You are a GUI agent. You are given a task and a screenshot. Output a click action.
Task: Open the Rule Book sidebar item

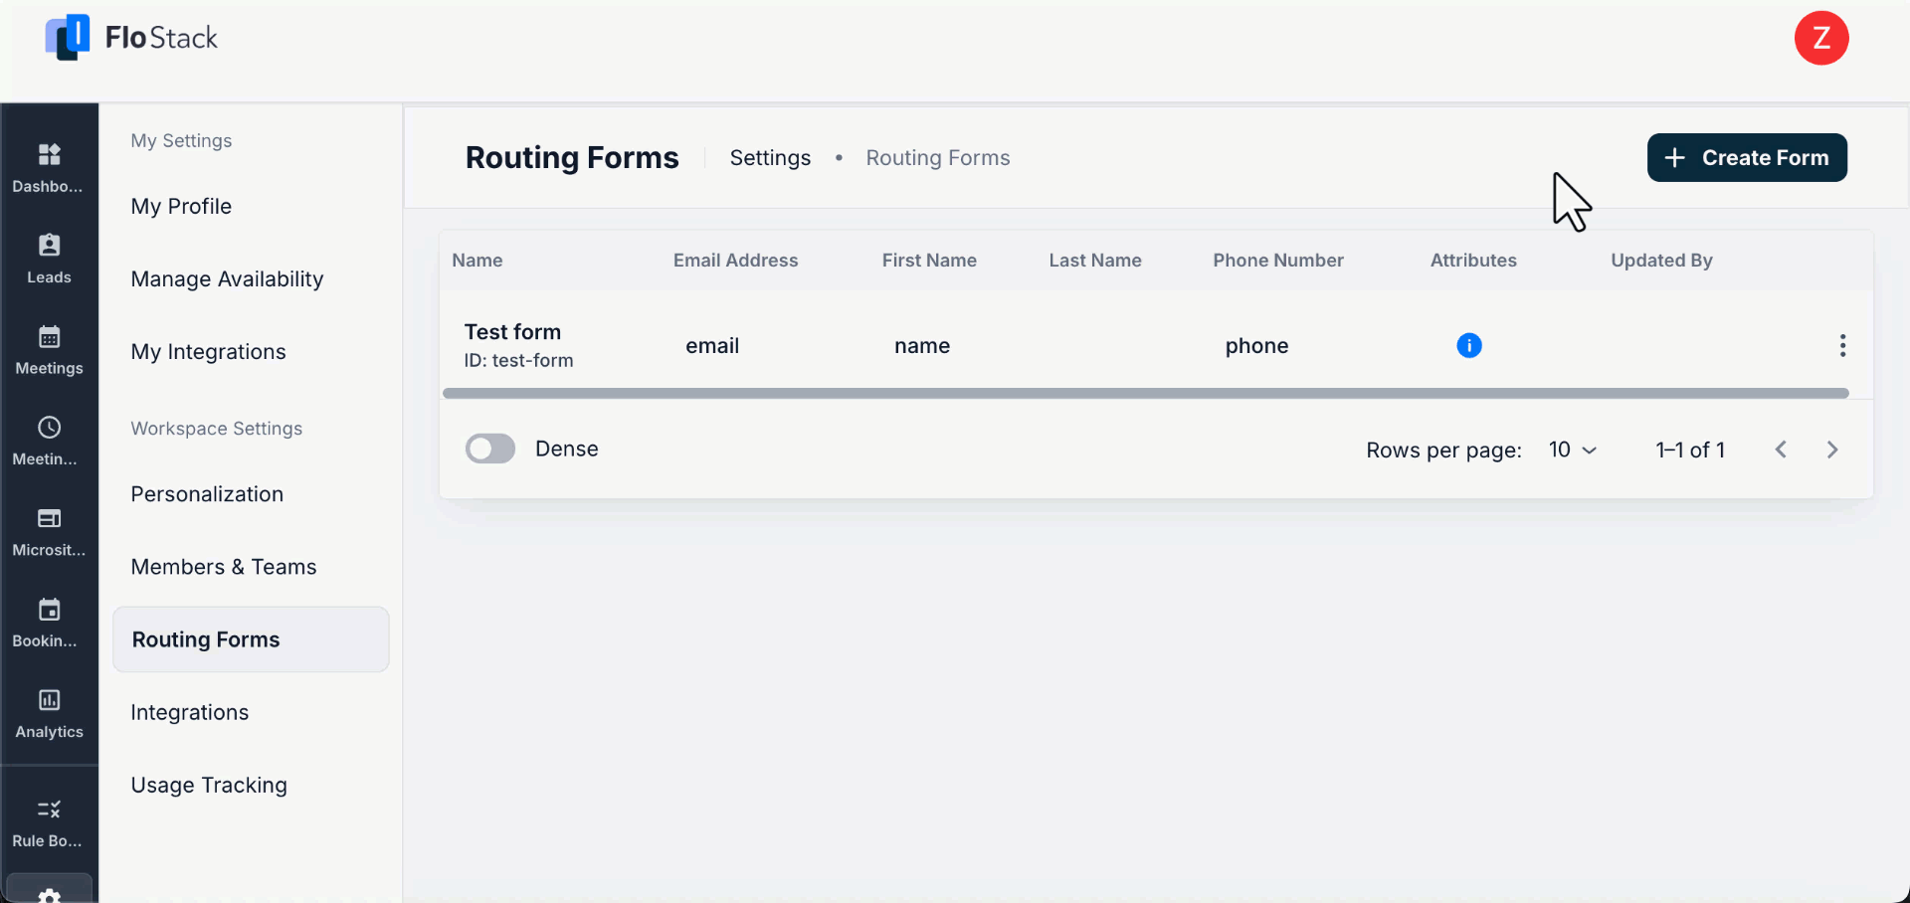(49, 820)
